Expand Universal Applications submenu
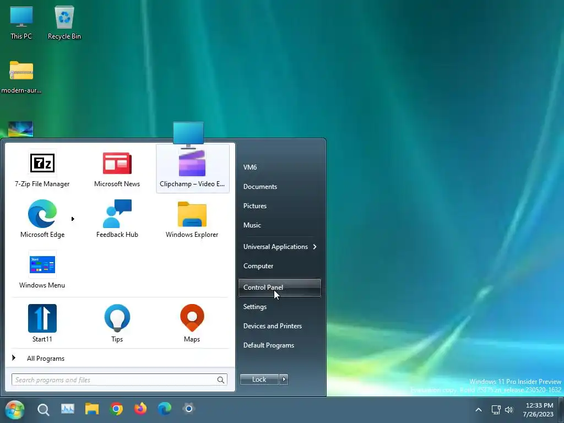 (279, 247)
